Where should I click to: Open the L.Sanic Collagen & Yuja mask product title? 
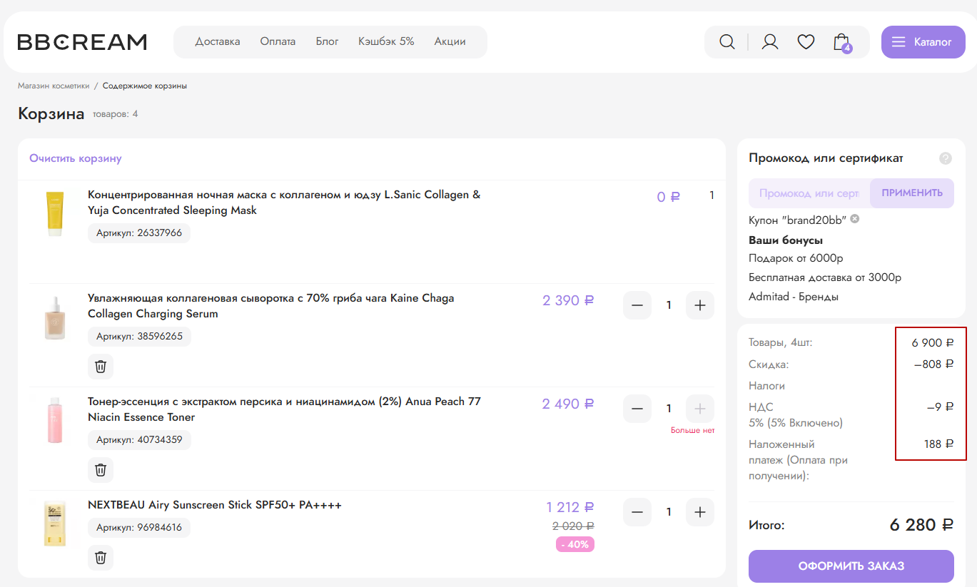pyautogui.click(x=284, y=203)
